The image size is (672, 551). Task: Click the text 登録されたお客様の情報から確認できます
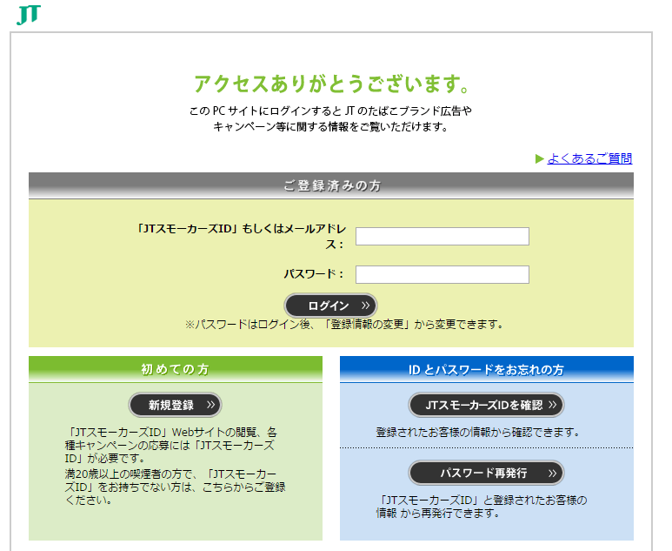coord(478,432)
